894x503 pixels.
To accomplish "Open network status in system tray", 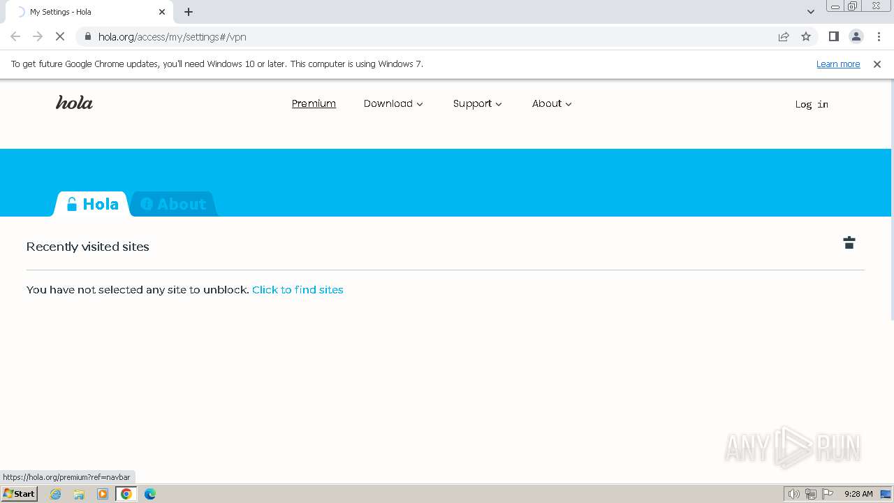I will point(811,494).
